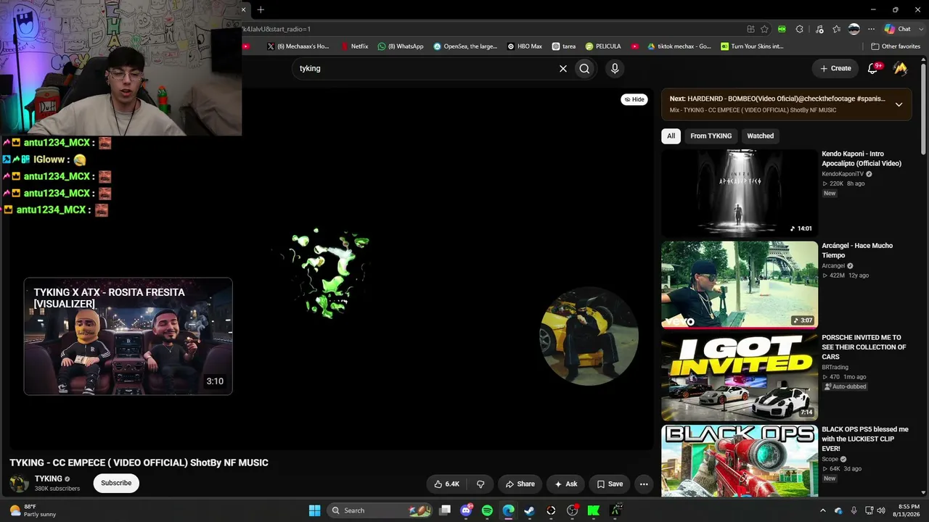
Task: Open the volume control in system tray
Action: tap(881, 510)
